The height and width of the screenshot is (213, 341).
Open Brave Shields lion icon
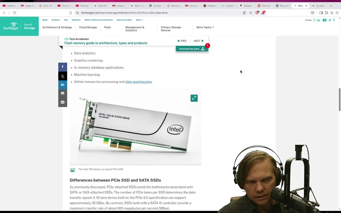(257, 13)
